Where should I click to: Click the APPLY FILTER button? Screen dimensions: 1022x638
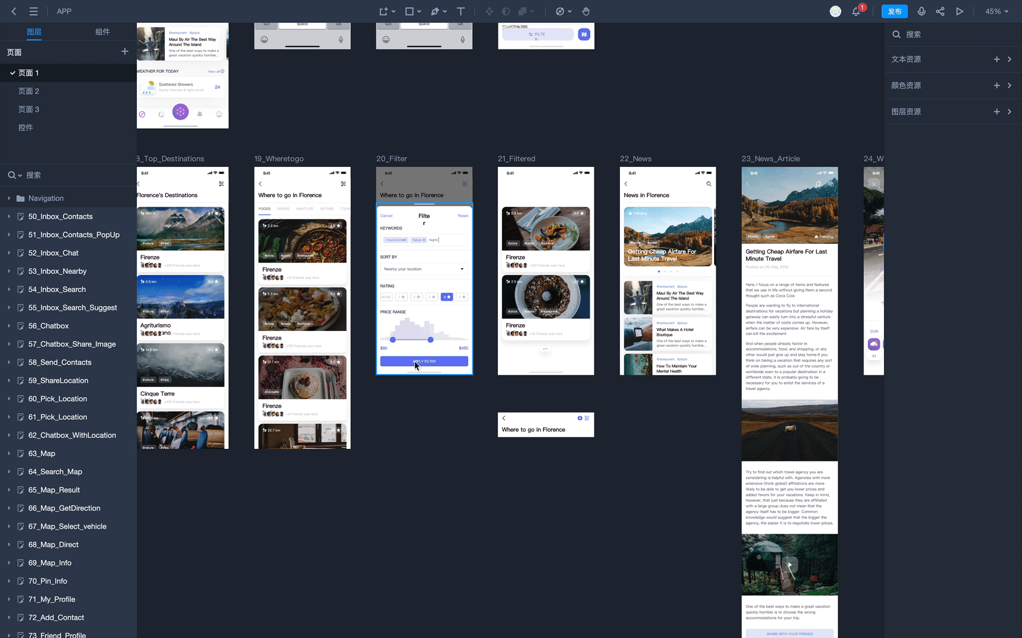(424, 361)
